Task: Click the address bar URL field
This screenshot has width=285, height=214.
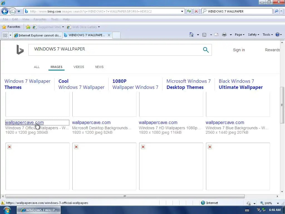Action: click(104, 11)
